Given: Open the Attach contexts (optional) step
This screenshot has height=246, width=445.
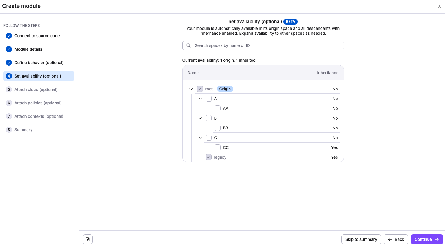Looking at the screenshot, I should coord(39,116).
